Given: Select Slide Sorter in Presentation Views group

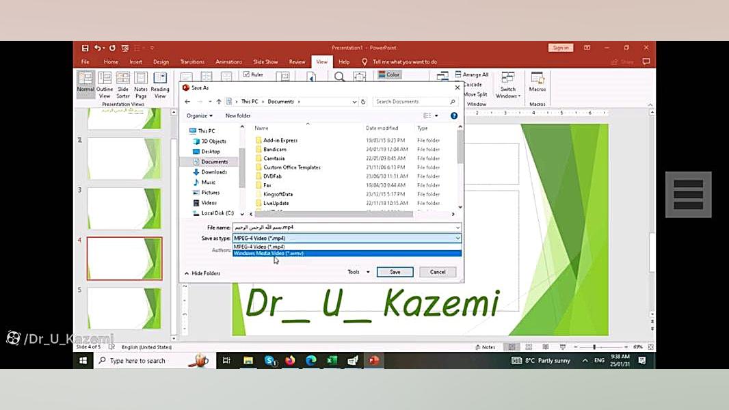Looking at the screenshot, I should tap(122, 85).
